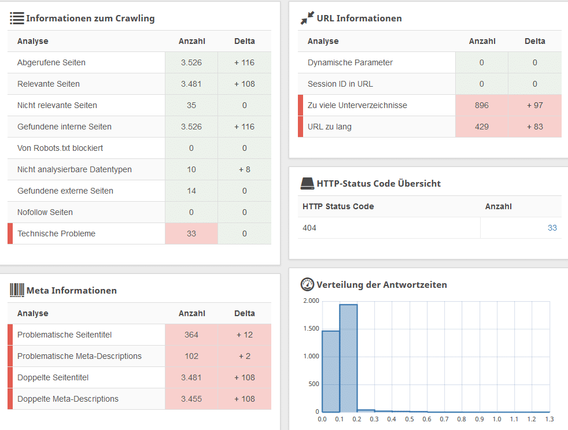Click the Delta column header in the Meta table
The image size is (568, 430).
(x=245, y=313)
